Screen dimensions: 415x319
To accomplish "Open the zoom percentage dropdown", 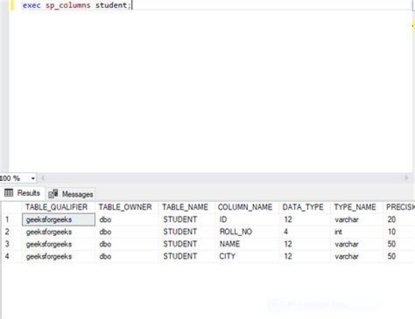I will point(33,179).
